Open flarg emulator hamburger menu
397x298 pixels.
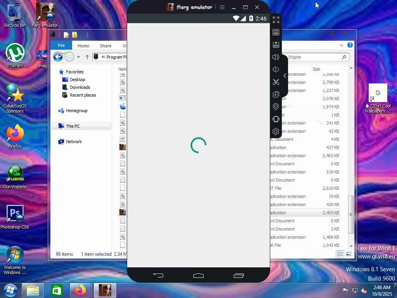click(x=222, y=7)
